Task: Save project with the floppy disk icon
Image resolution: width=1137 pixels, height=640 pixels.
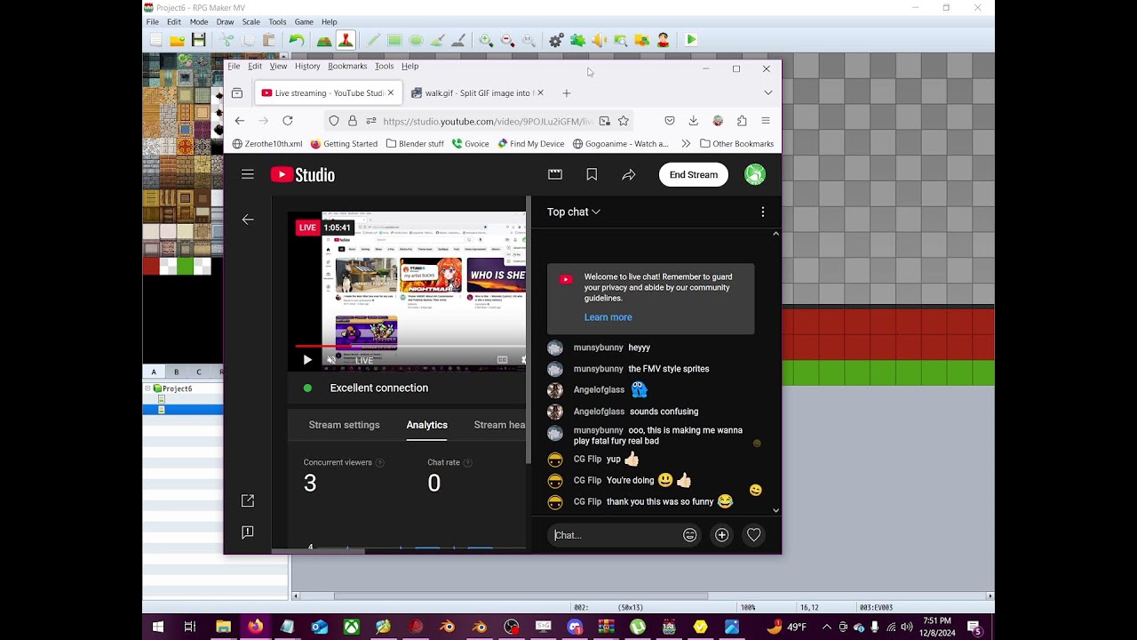Action: (199, 40)
